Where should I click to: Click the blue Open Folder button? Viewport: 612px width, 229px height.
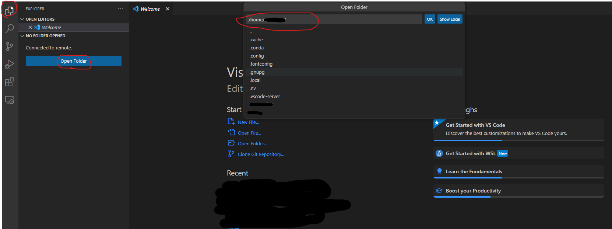point(74,61)
